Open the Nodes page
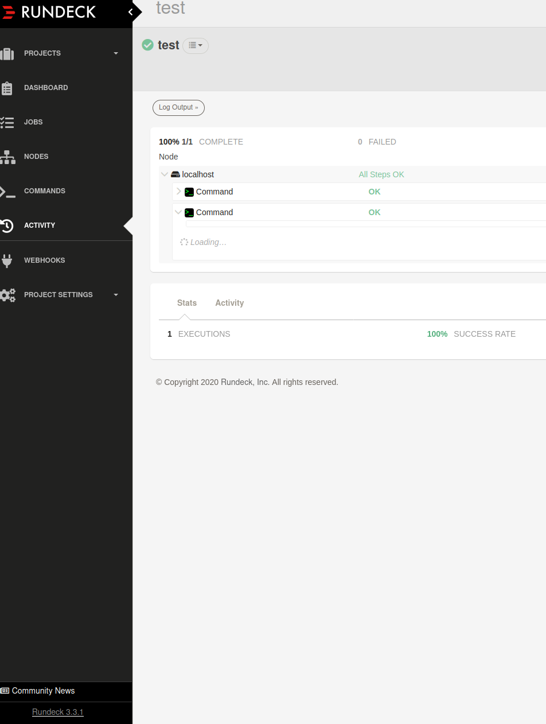 click(36, 156)
